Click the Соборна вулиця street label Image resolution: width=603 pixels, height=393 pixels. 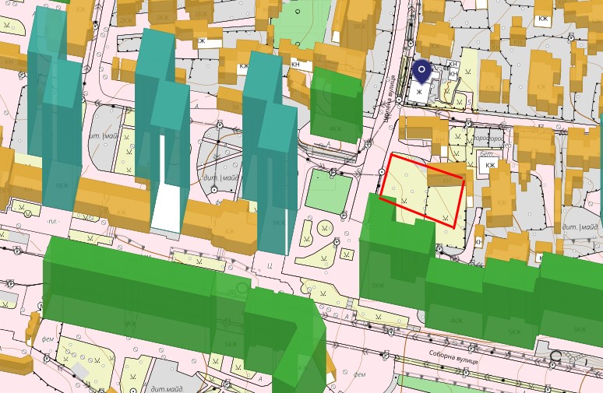pos(453,357)
